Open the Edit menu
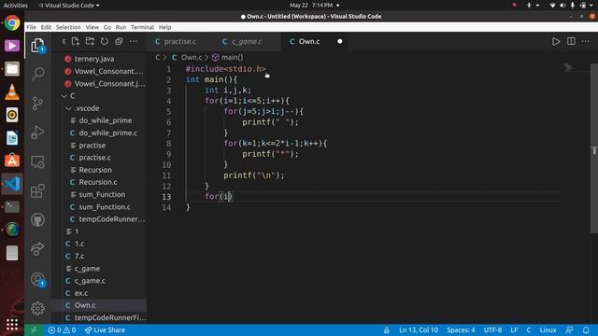 click(x=46, y=27)
